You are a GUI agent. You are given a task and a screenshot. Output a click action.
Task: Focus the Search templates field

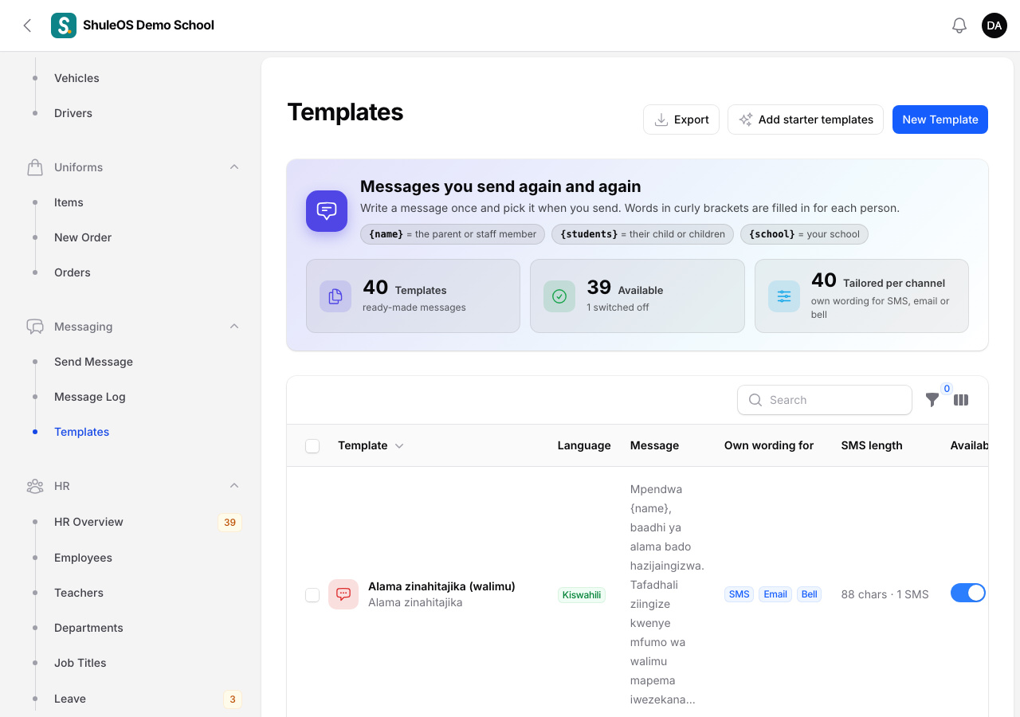[825, 400]
